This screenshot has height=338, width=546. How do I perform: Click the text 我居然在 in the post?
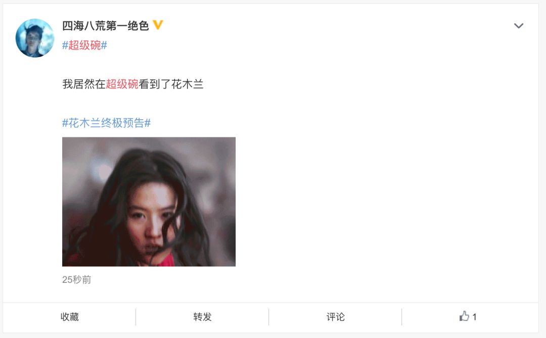pyautogui.click(x=84, y=84)
